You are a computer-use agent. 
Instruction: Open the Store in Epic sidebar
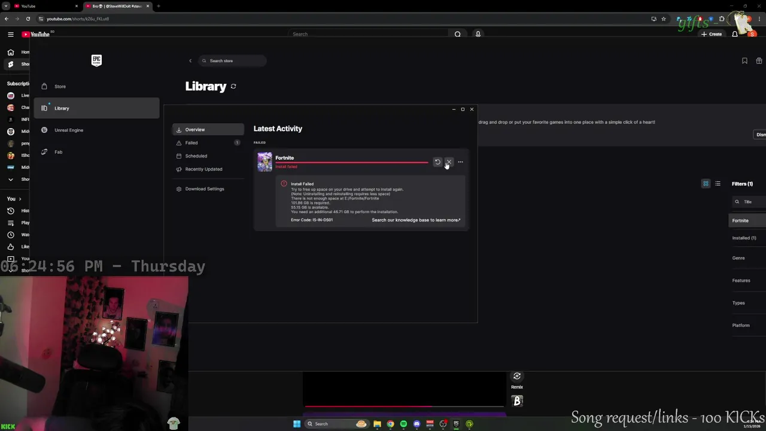pyautogui.click(x=60, y=86)
